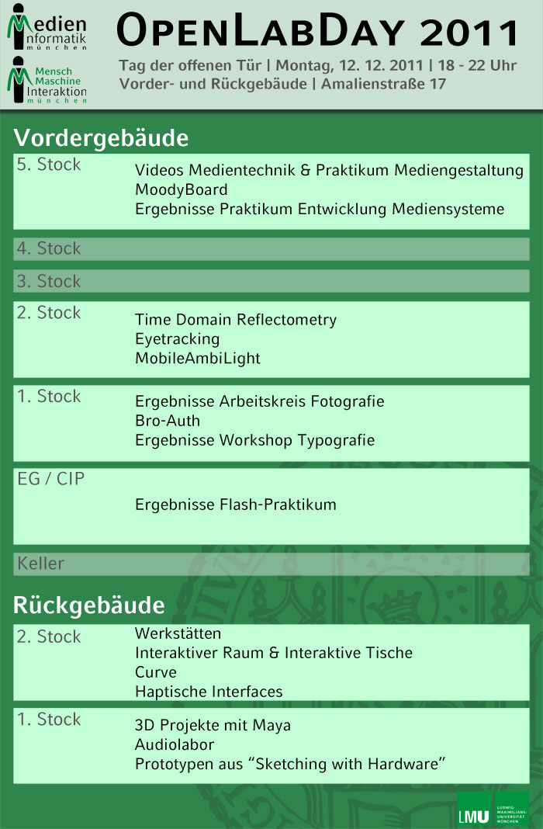The width and height of the screenshot is (543, 829).
Task: Open Ergebnisse Flash-Praktikum in EG / CIP
Action: pyautogui.click(x=236, y=505)
